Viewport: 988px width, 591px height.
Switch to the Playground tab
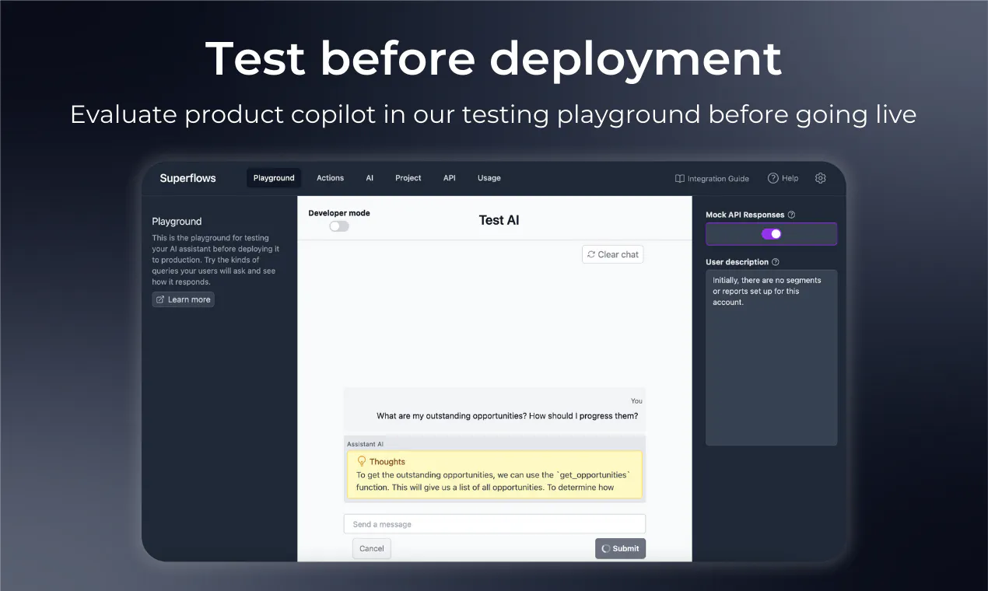point(274,178)
